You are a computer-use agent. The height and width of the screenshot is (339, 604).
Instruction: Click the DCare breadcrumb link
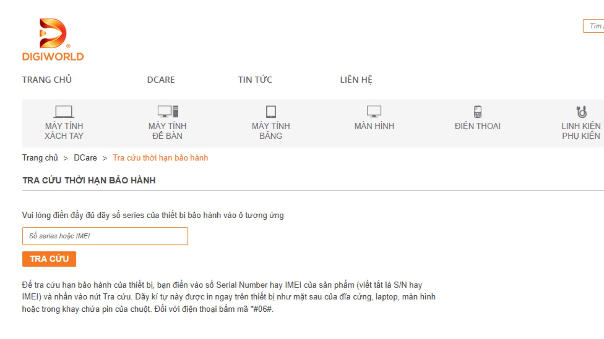(85, 158)
